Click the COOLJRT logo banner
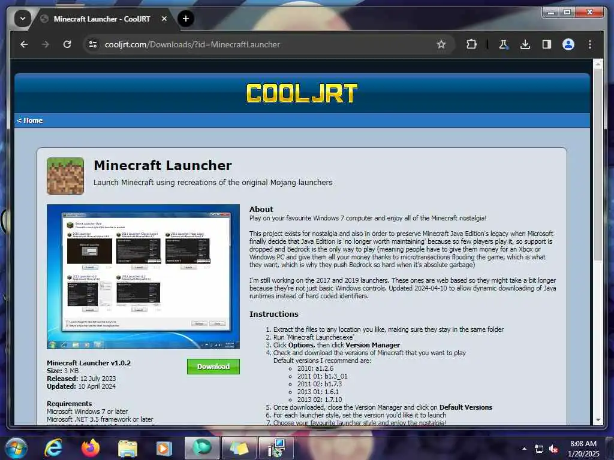The image size is (614, 460). coord(302,93)
